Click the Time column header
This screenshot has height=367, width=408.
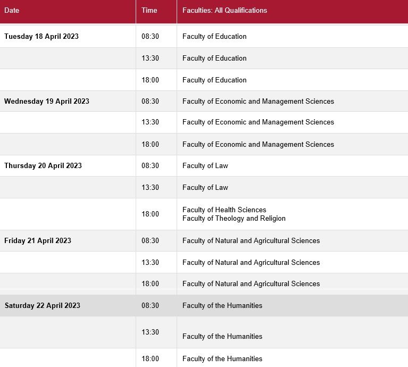(x=149, y=11)
